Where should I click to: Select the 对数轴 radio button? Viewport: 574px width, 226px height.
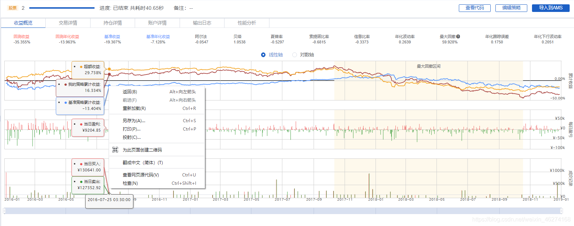click(294, 55)
